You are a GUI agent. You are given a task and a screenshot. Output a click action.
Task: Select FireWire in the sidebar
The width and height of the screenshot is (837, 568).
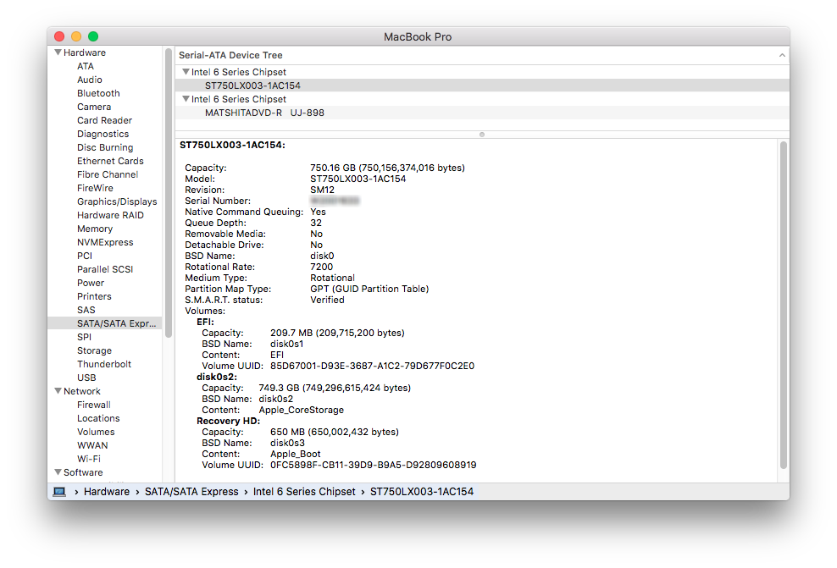click(x=95, y=188)
